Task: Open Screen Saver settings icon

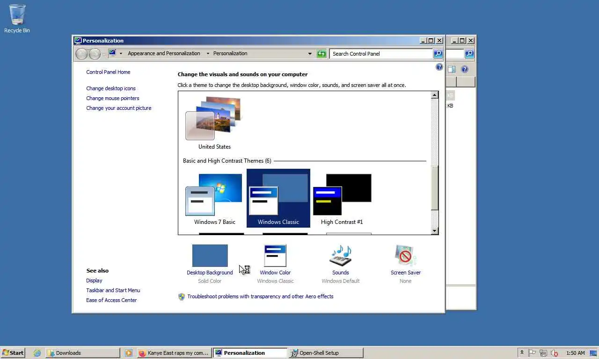Action: coord(405,256)
